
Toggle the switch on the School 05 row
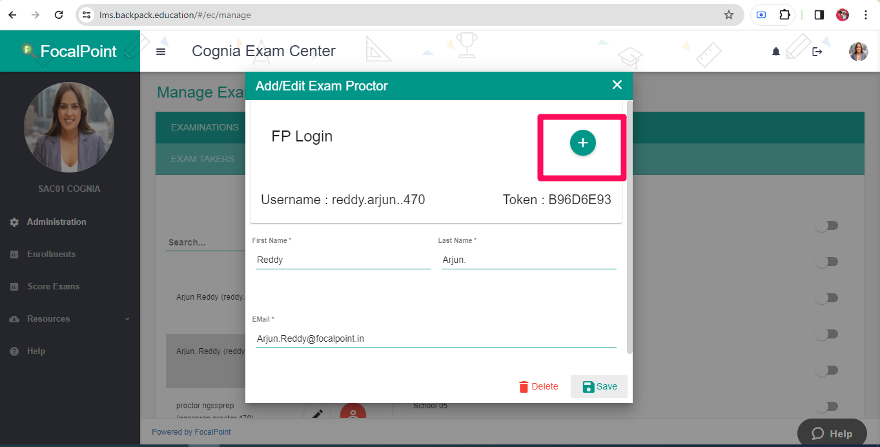(x=827, y=406)
